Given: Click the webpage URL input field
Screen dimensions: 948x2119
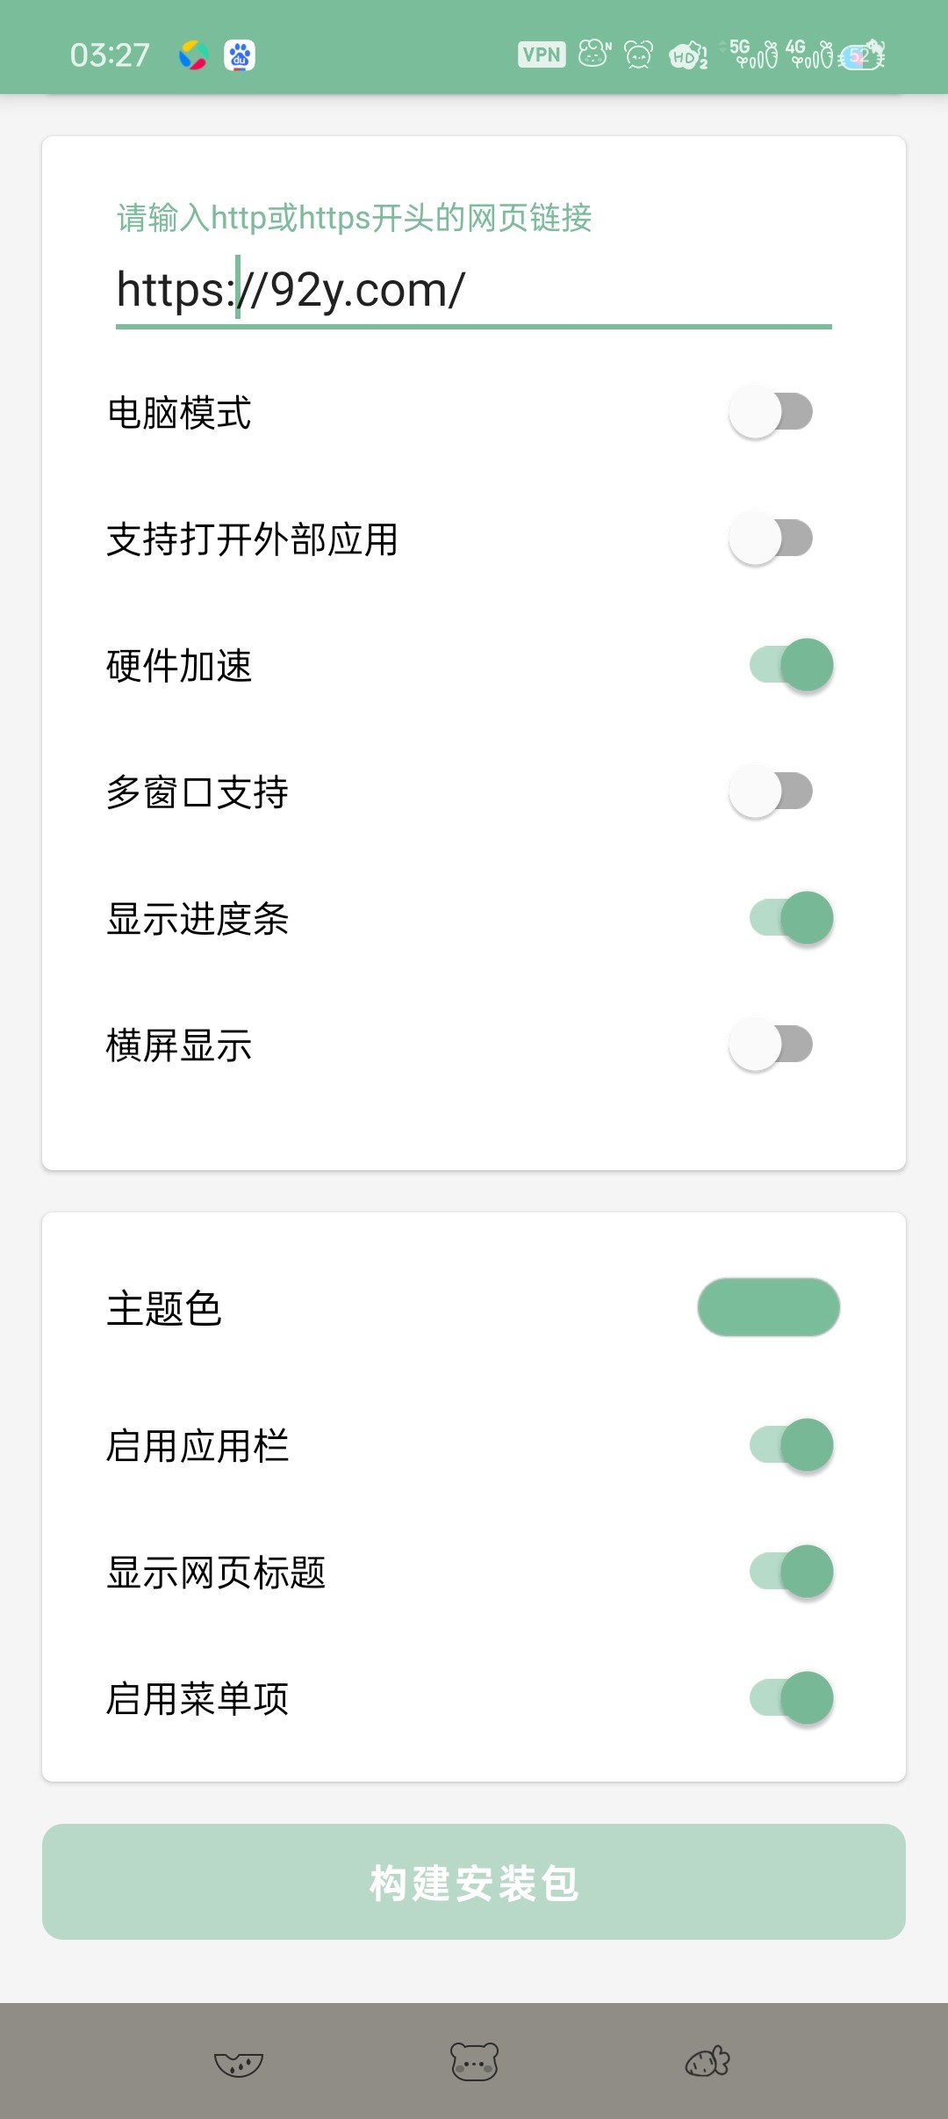Looking at the screenshot, I should [x=474, y=290].
